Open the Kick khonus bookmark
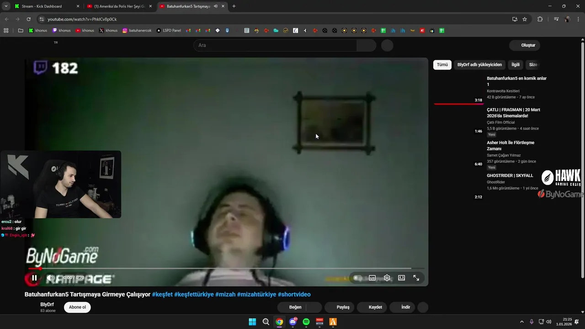This screenshot has width=585, height=329. pos(38,31)
